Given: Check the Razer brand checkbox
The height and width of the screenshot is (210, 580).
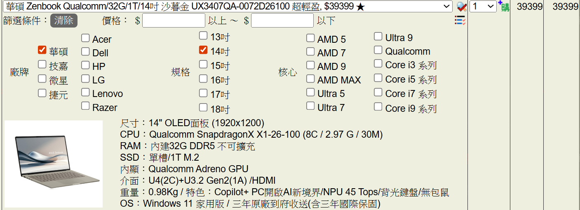Looking at the screenshot, I should [85, 106].
